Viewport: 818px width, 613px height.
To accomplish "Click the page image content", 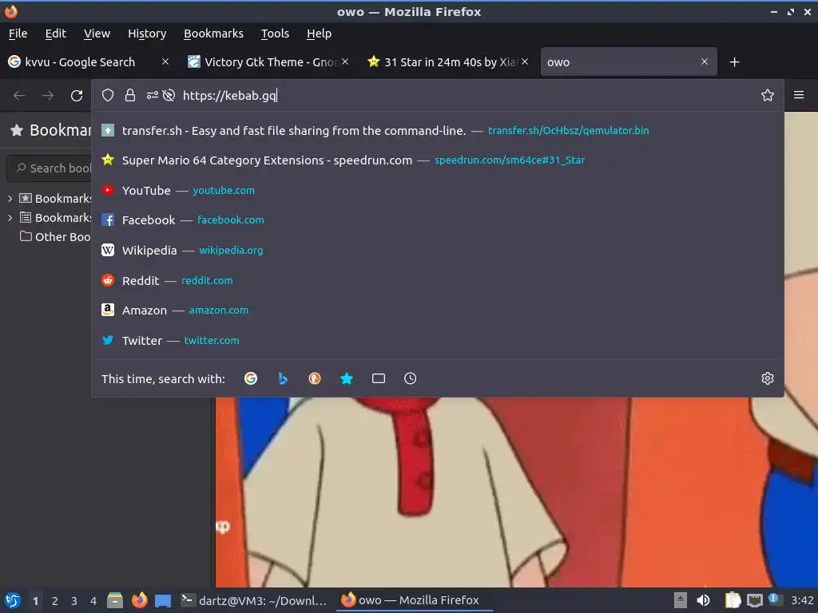I will [x=517, y=492].
